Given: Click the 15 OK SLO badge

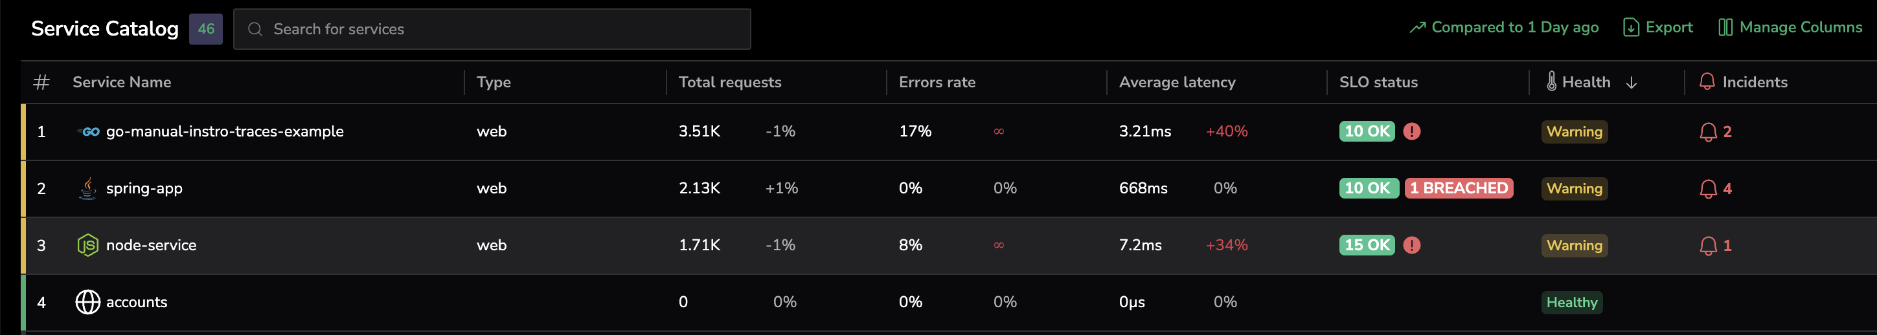Looking at the screenshot, I should pos(1367,245).
